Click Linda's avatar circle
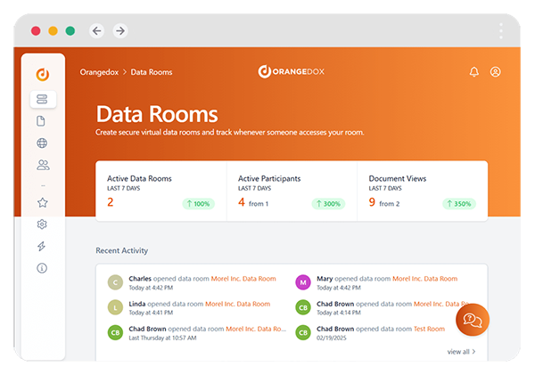The width and height of the screenshot is (535, 375). [115, 307]
